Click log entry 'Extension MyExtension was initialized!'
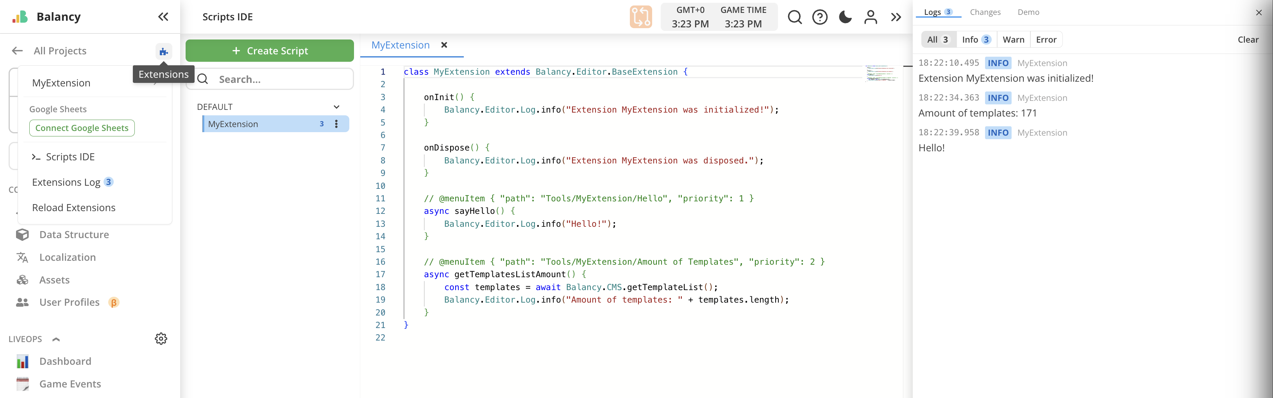This screenshot has width=1273, height=398. 1006,78
